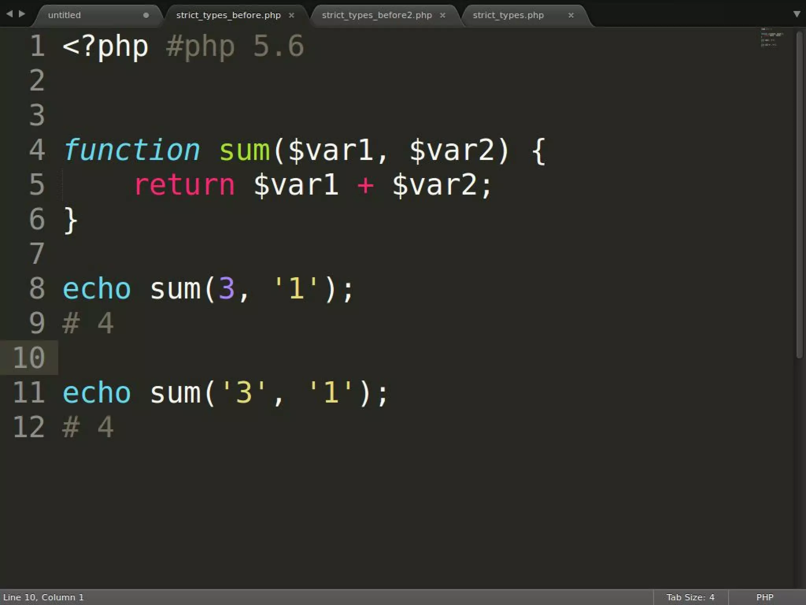Click the right tab scroll arrow

(x=22, y=14)
